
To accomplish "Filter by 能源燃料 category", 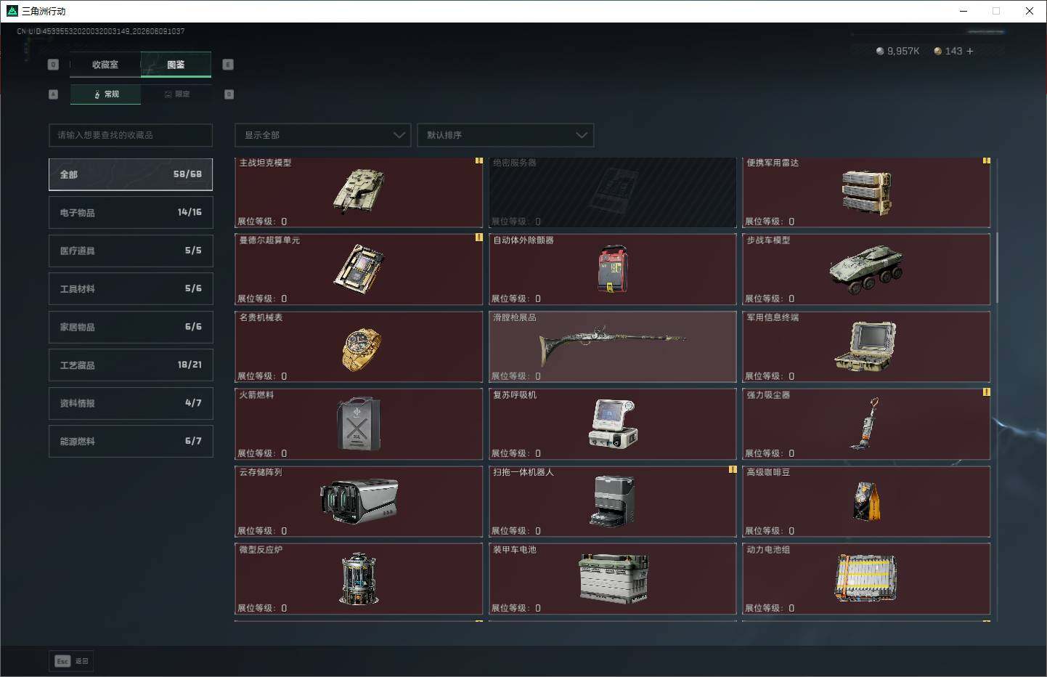I will point(131,441).
